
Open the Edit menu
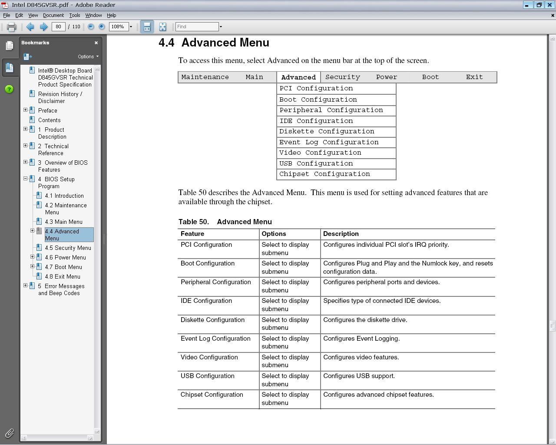[19, 15]
